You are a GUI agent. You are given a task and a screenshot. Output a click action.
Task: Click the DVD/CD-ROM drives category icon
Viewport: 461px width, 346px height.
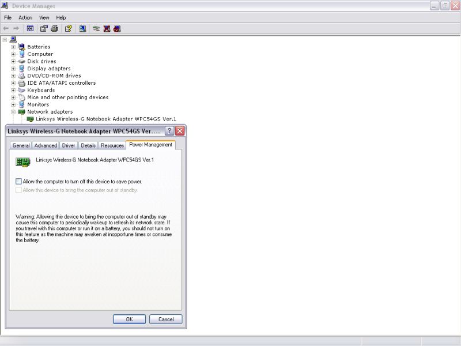[x=21, y=76]
